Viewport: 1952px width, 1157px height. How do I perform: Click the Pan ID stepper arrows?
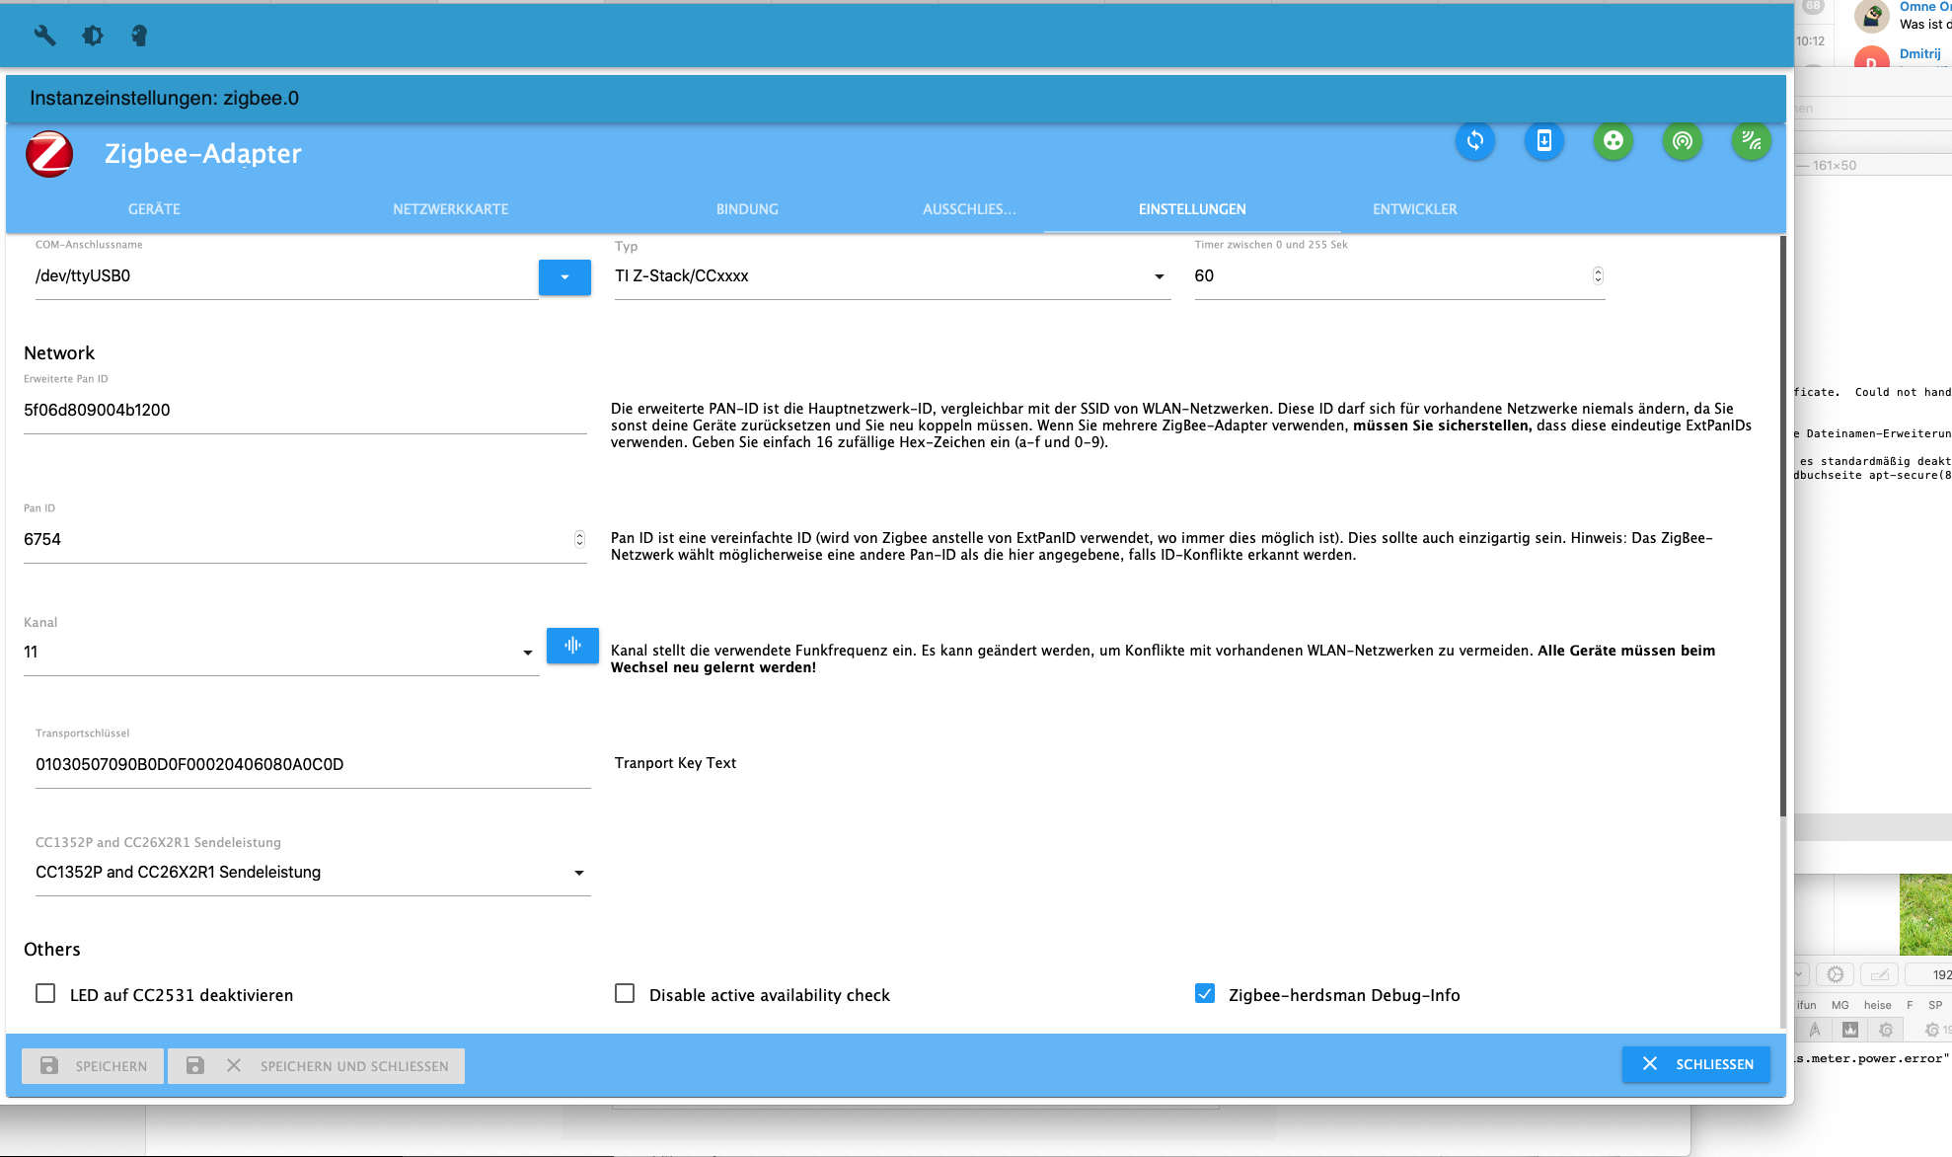coord(579,539)
